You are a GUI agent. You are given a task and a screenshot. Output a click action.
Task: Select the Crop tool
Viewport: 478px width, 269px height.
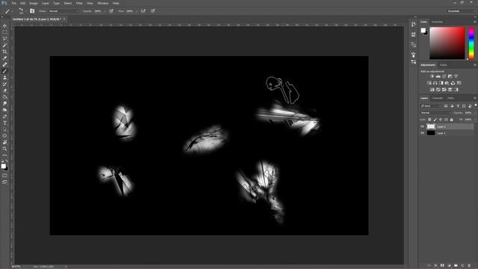(x=4, y=52)
